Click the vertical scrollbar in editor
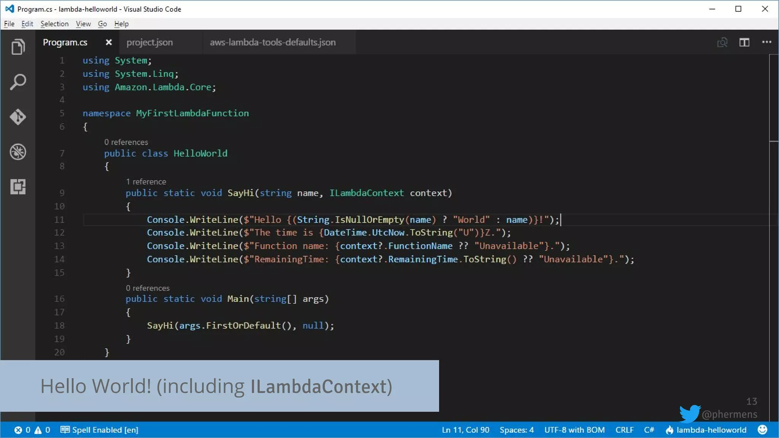The width and height of the screenshot is (779, 438). point(774,98)
